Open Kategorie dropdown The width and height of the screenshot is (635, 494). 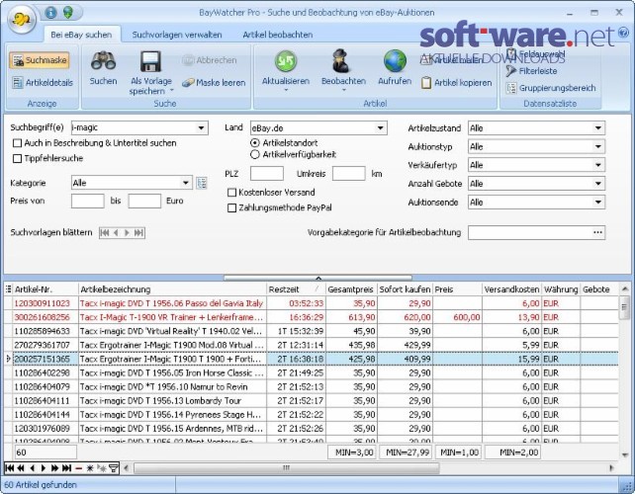(186, 183)
